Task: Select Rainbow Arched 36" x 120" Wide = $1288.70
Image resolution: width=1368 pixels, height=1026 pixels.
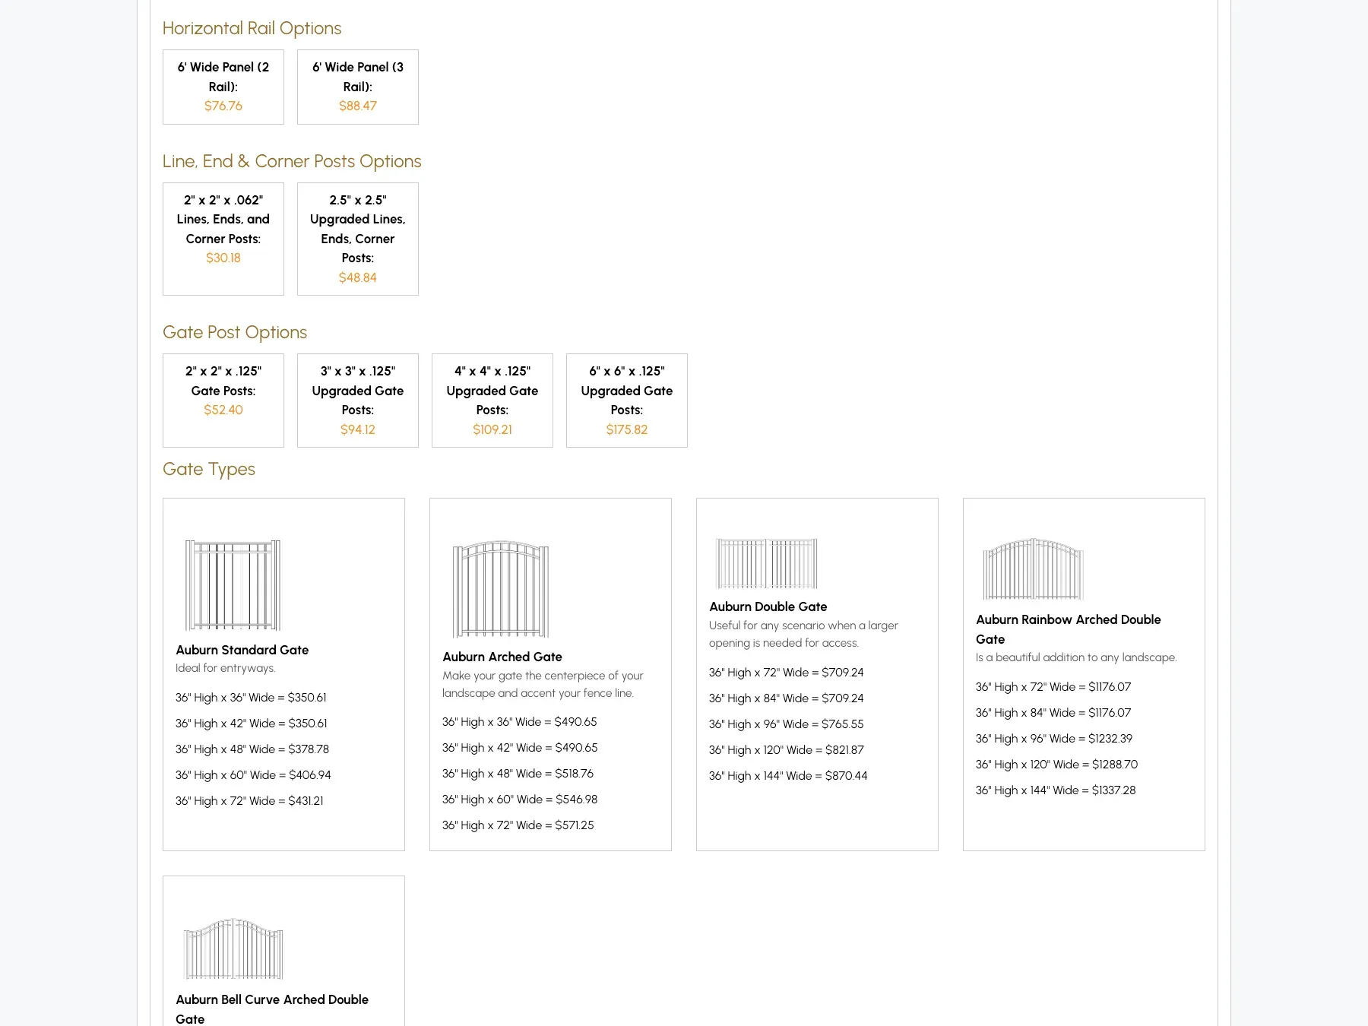Action: 1057,765
